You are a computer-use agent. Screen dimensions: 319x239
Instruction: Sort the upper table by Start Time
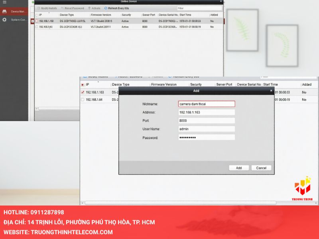185,15
